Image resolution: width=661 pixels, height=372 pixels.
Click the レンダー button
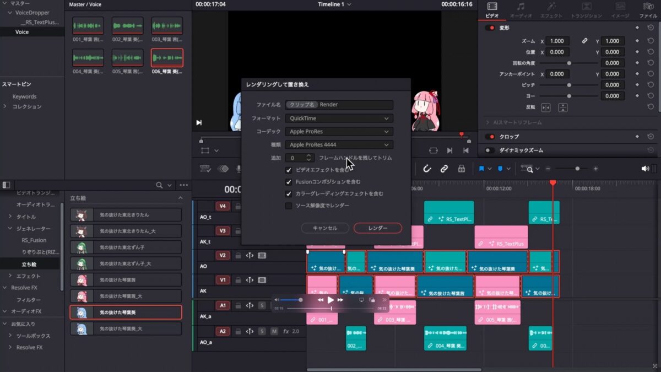pos(377,228)
